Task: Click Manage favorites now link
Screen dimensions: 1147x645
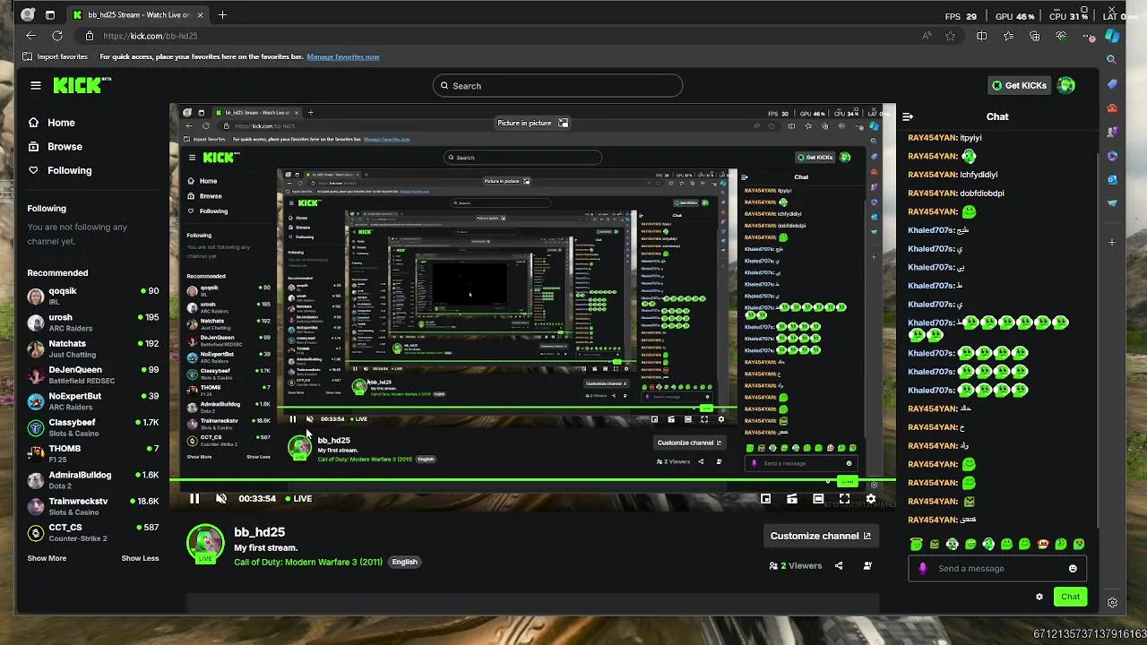Action: pyautogui.click(x=343, y=56)
